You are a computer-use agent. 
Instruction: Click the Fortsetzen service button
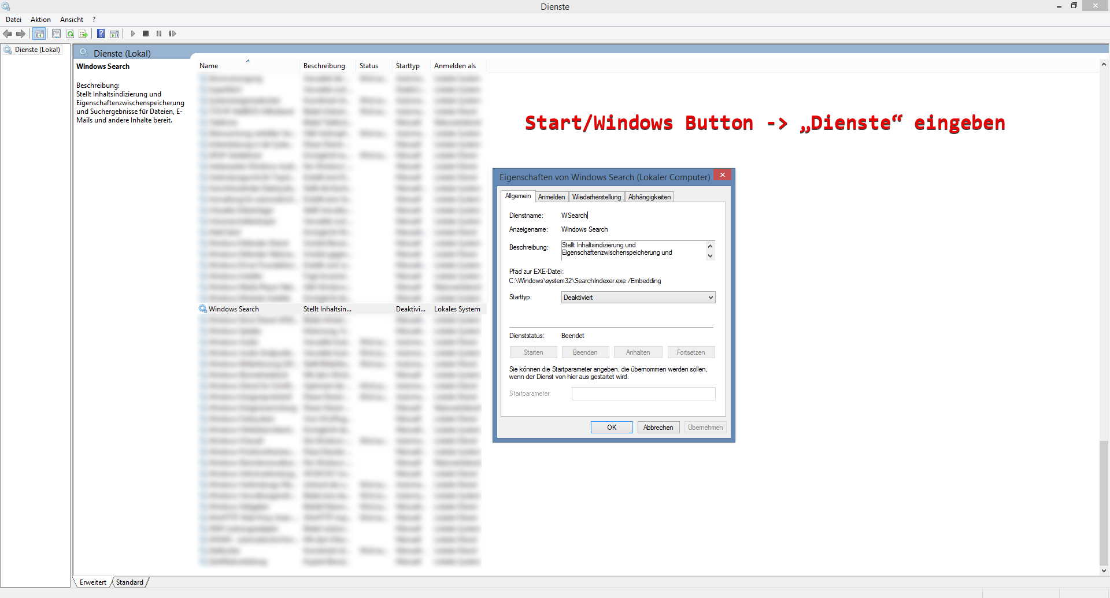click(691, 352)
